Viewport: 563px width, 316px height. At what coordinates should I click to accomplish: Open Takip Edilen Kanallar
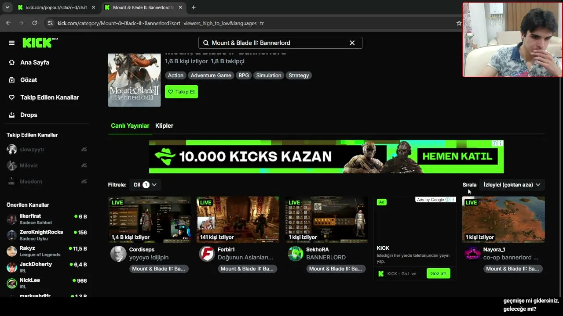(x=50, y=97)
